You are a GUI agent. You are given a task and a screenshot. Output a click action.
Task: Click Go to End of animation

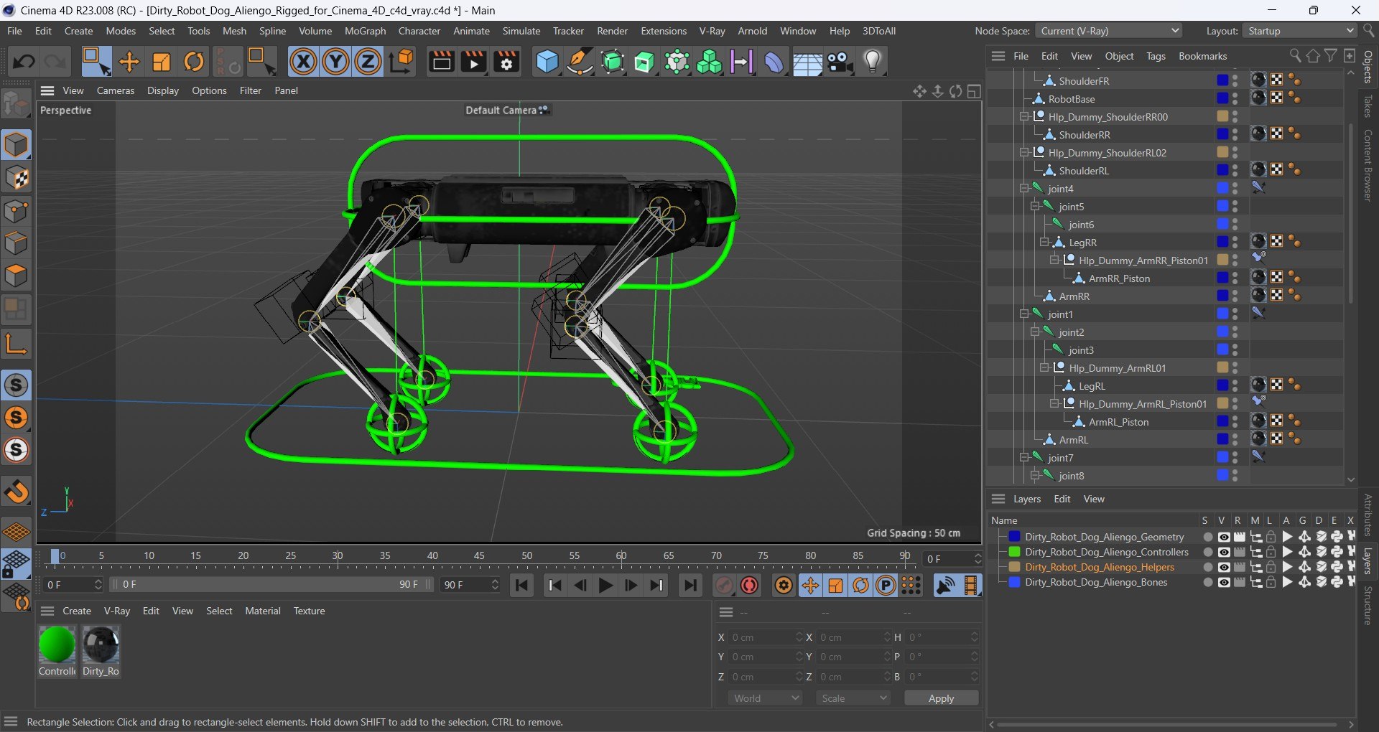click(x=689, y=586)
